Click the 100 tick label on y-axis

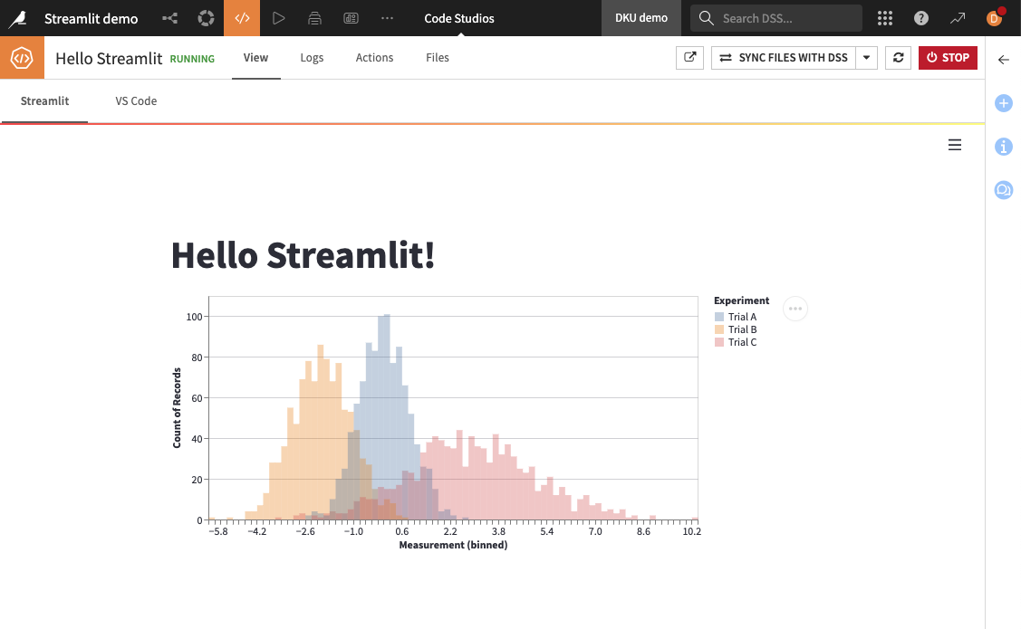tap(194, 317)
